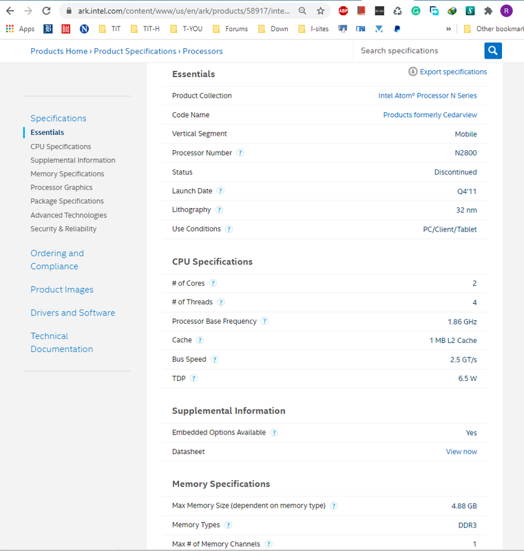The height and width of the screenshot is (551, 524).
Task: Open the blue N bookmark icon
Action: (x=84, y=29)
